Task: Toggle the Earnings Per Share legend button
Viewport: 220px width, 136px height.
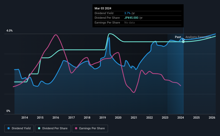Action: [x=90, y=129]
